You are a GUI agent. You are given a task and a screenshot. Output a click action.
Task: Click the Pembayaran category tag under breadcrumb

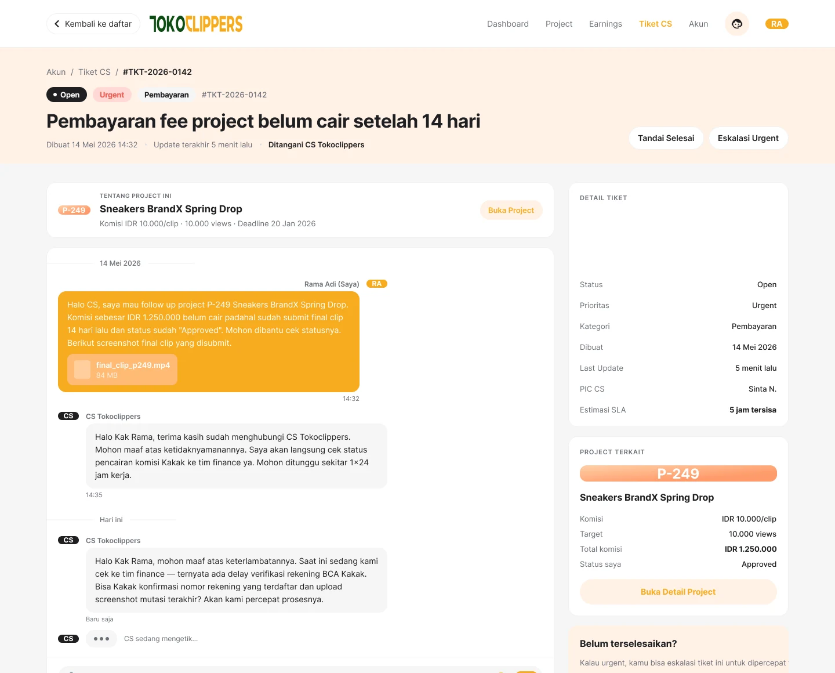[166, 95]
